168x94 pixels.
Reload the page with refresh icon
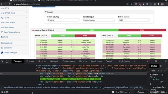pos(9,4)
